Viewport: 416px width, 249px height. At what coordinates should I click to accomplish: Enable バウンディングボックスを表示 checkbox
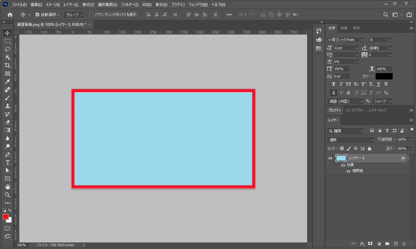coord(91,15)
